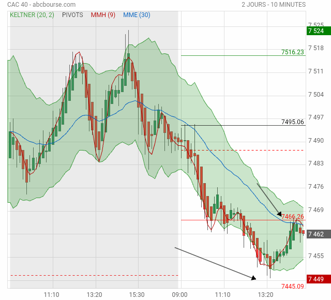Click the 7 518 price axis label
The height and width of the screenshot is (300, 331).
[316, 48]
